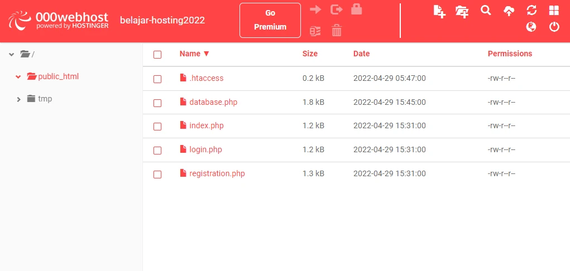
Task: Click the registration.php file icon
Action: click(x=183, y=173)
